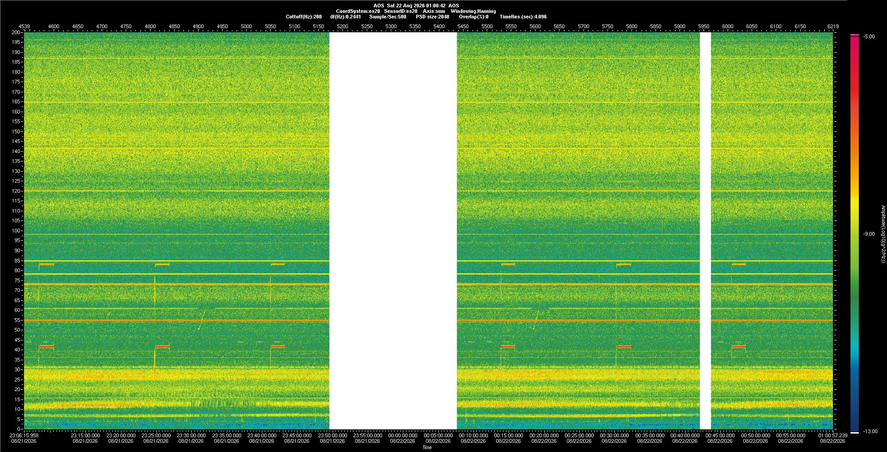
Task: Select the 23:15:00.000 time axis label
Action: coord(85,435)
